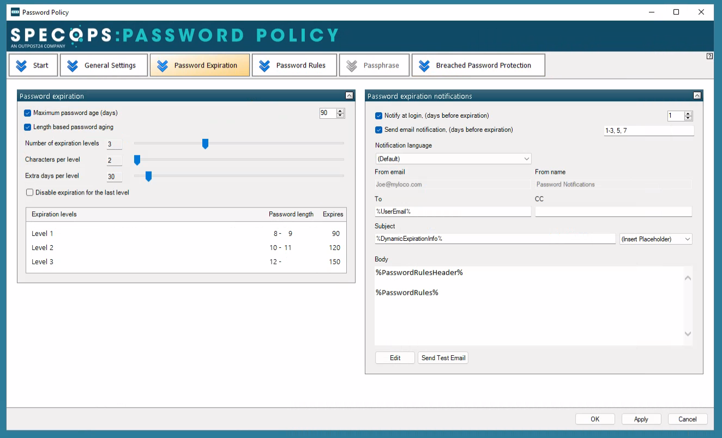722x438 pixels.
Task: Open the Insert Placeholder dropdown
Action: [x=656, y=239]
